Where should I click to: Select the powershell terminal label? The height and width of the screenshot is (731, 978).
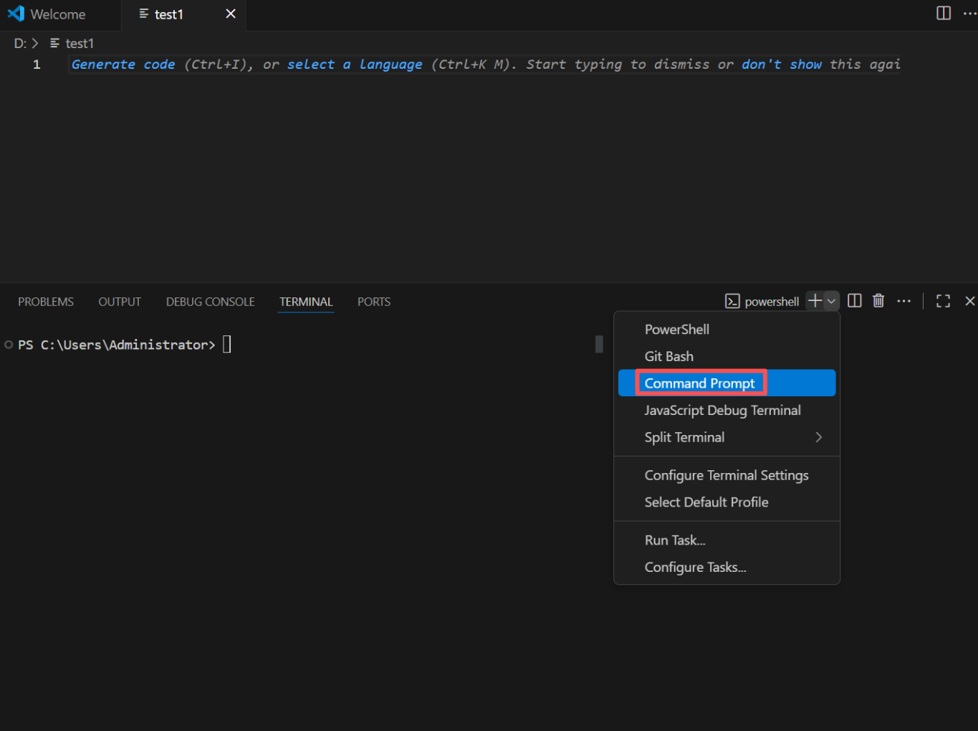(771, 302)
